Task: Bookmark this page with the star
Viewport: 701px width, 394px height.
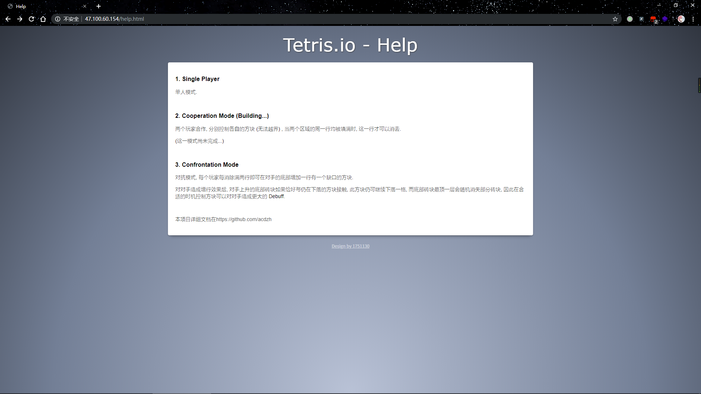Action: pos(615,19)
